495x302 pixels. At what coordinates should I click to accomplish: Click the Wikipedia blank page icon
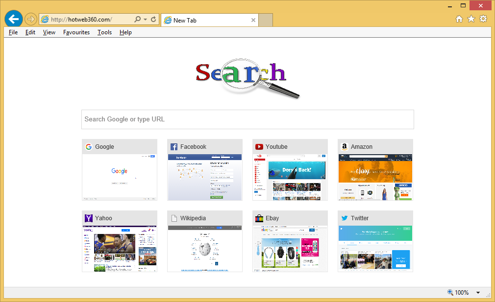[174, 218]
